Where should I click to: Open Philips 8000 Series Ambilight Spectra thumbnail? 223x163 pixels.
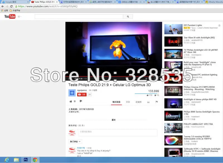(173, 116)
